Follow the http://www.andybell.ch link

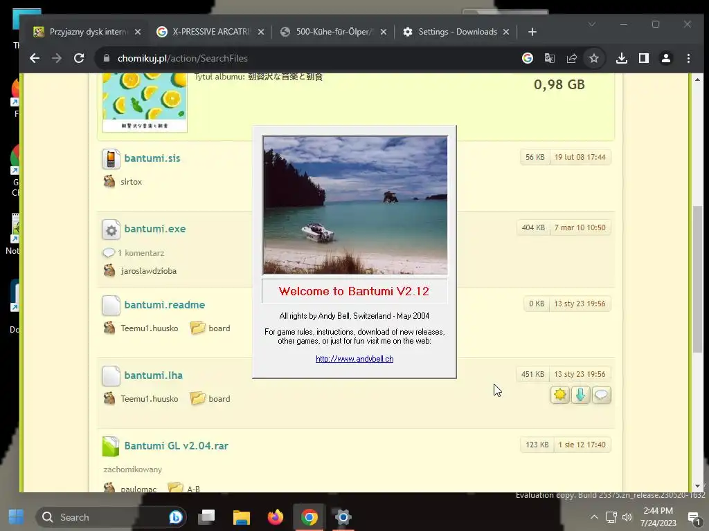(x=354, y=359)
